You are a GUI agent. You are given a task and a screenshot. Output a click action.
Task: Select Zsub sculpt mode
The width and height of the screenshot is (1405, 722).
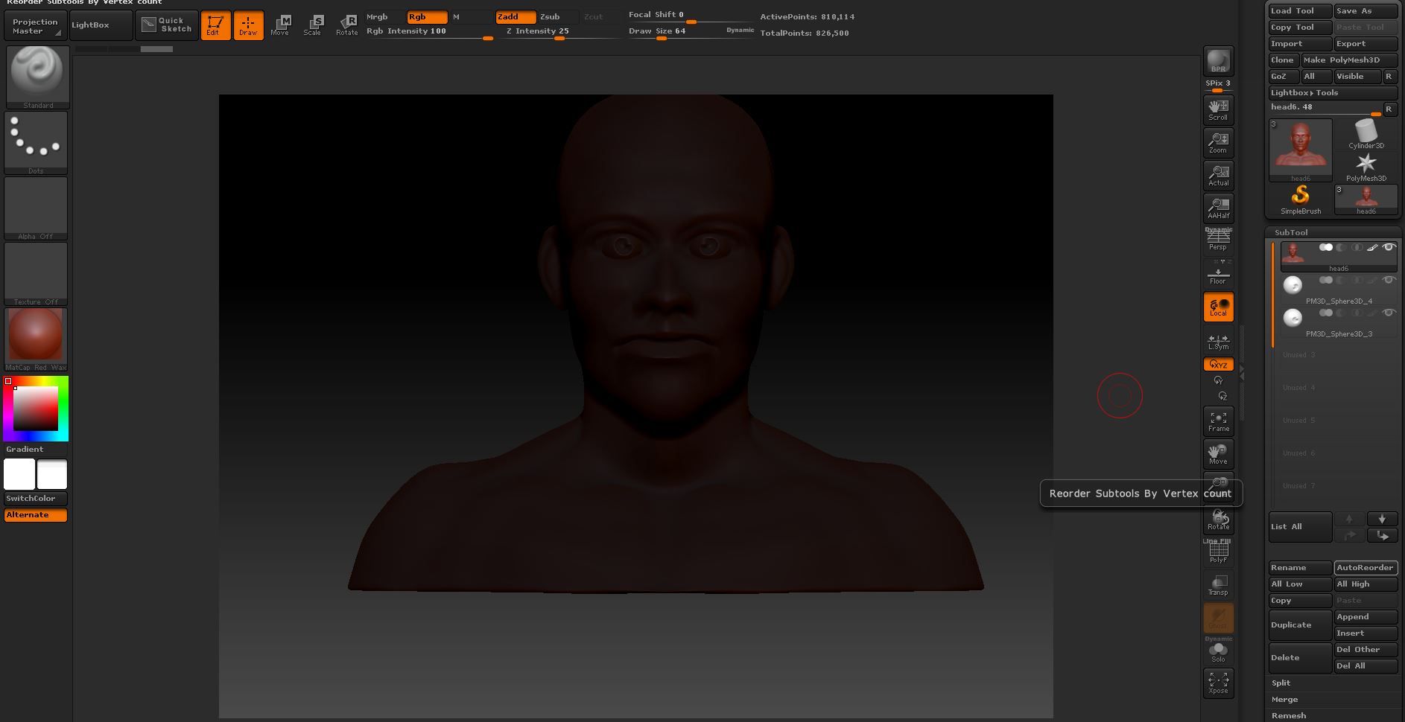point(558,17)
